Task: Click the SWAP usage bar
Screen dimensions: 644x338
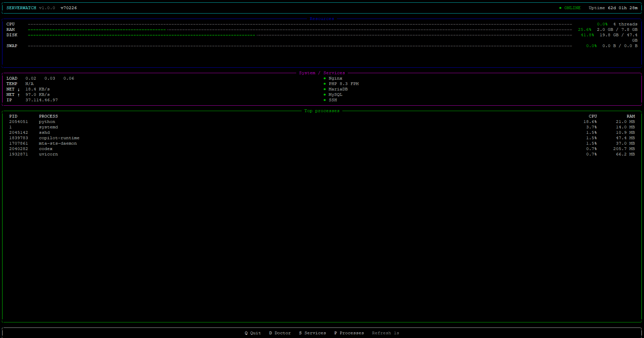Action: [300, 46]
